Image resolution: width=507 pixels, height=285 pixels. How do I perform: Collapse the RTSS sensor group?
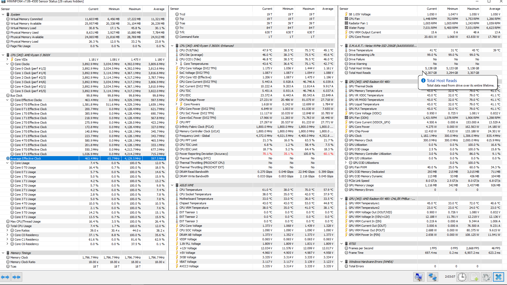click(342, 244)
